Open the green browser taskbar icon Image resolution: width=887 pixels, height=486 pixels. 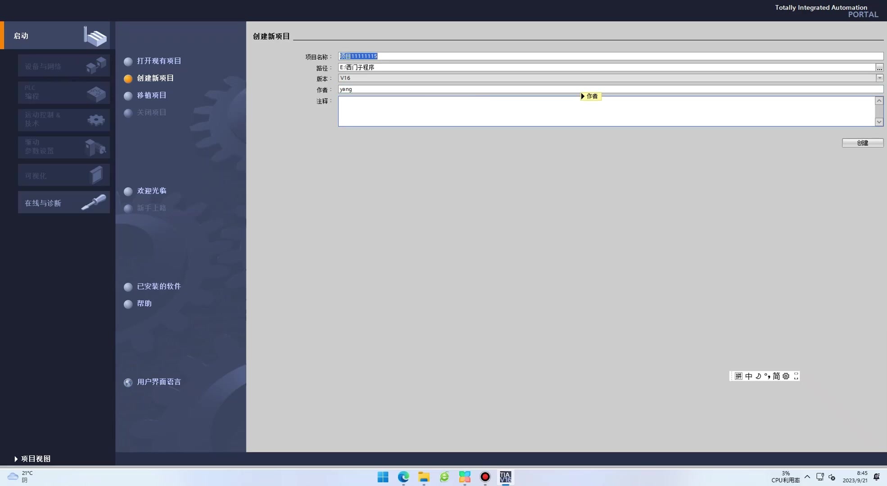(444, 477)
